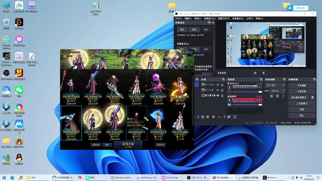Screen dimensions: 322x181
Task: Mute the 麦克风/Aux channel
Action: tap(229, 92)
